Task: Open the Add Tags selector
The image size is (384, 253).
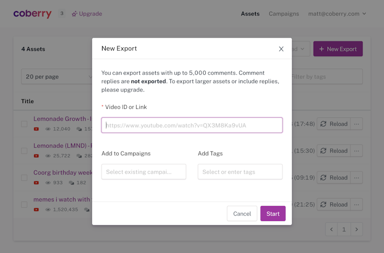Action: coord(240,172)
